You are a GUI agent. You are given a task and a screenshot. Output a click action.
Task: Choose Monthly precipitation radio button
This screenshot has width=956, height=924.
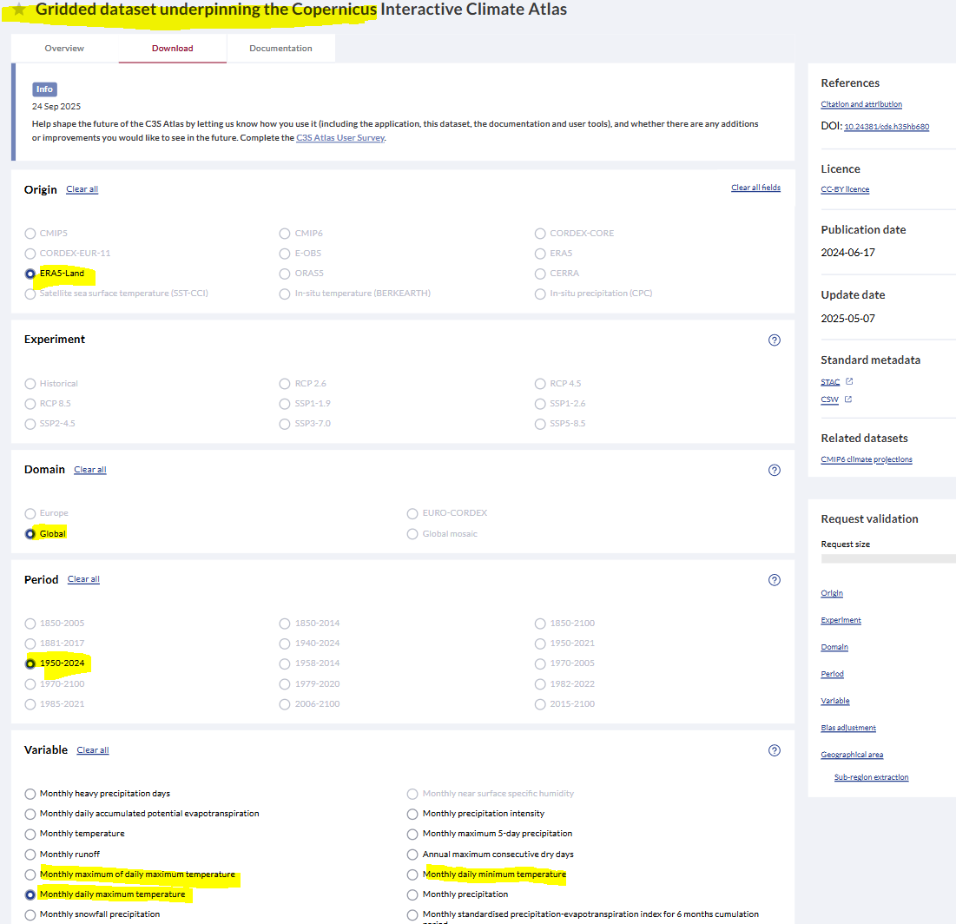point(412,894)
